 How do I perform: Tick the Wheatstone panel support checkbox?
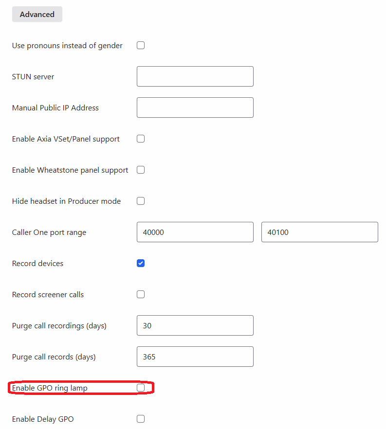141,170
